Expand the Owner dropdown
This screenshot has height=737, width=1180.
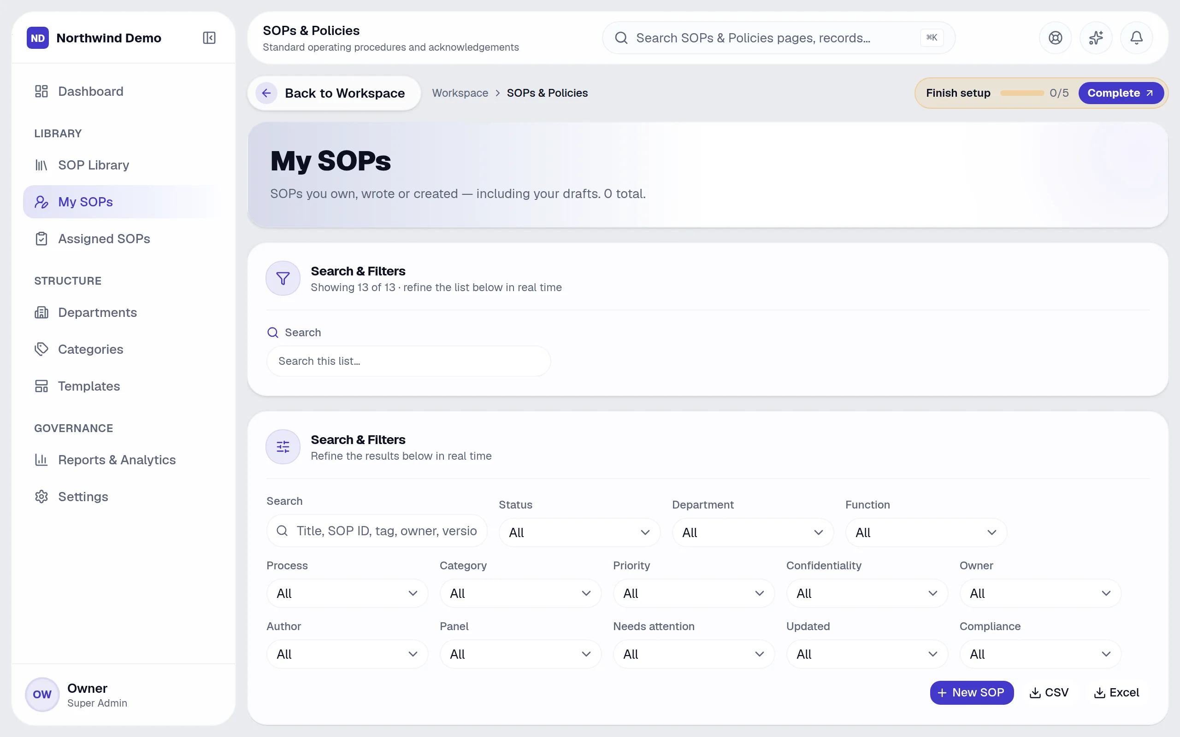click(1040, 593)
